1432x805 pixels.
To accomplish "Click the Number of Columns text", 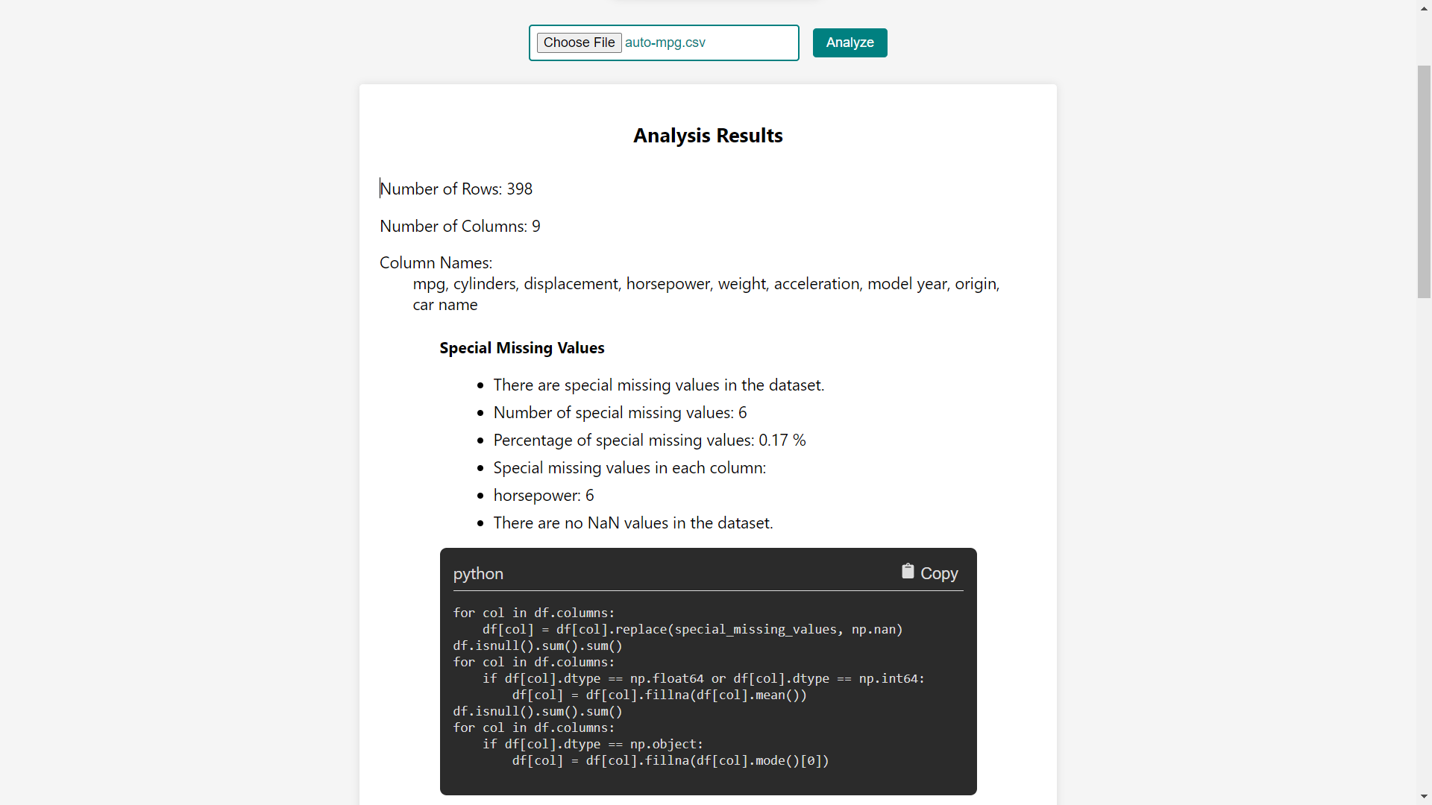I will click(x=459, y=226).
